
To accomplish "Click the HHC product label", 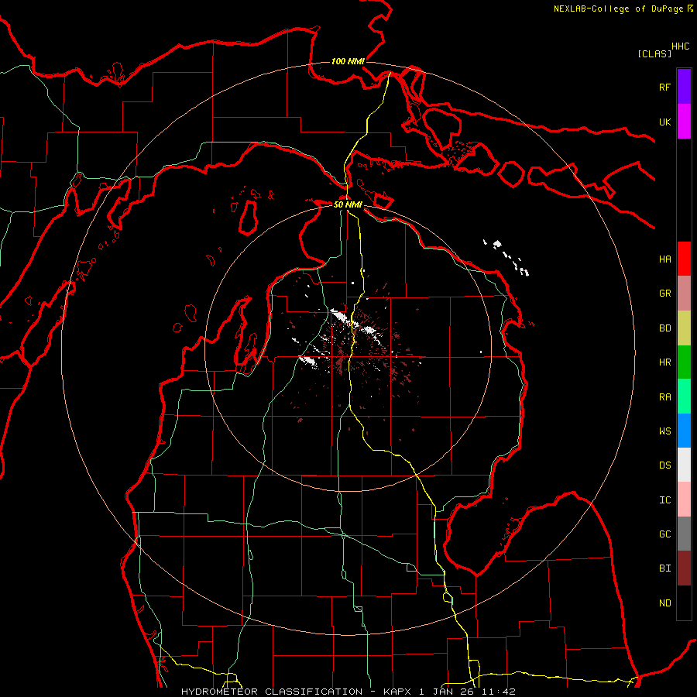I will click(x=681, y=46).
